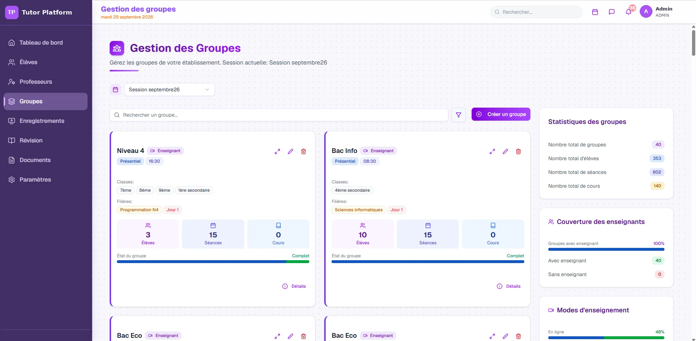Click the Créer un groupe button

(x=501, y=114)
